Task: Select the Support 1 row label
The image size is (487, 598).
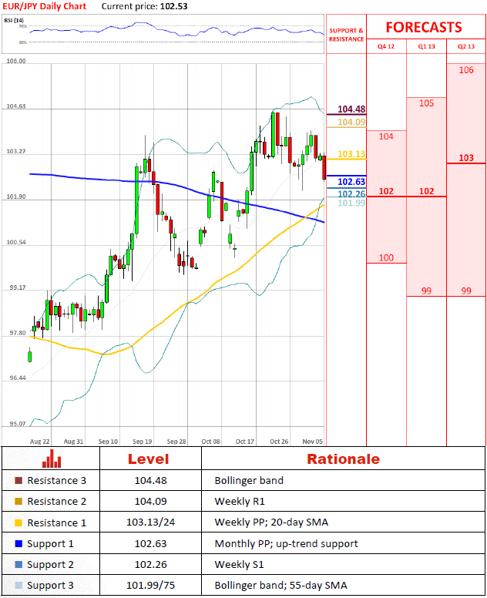Action: (x=50, y=544)
